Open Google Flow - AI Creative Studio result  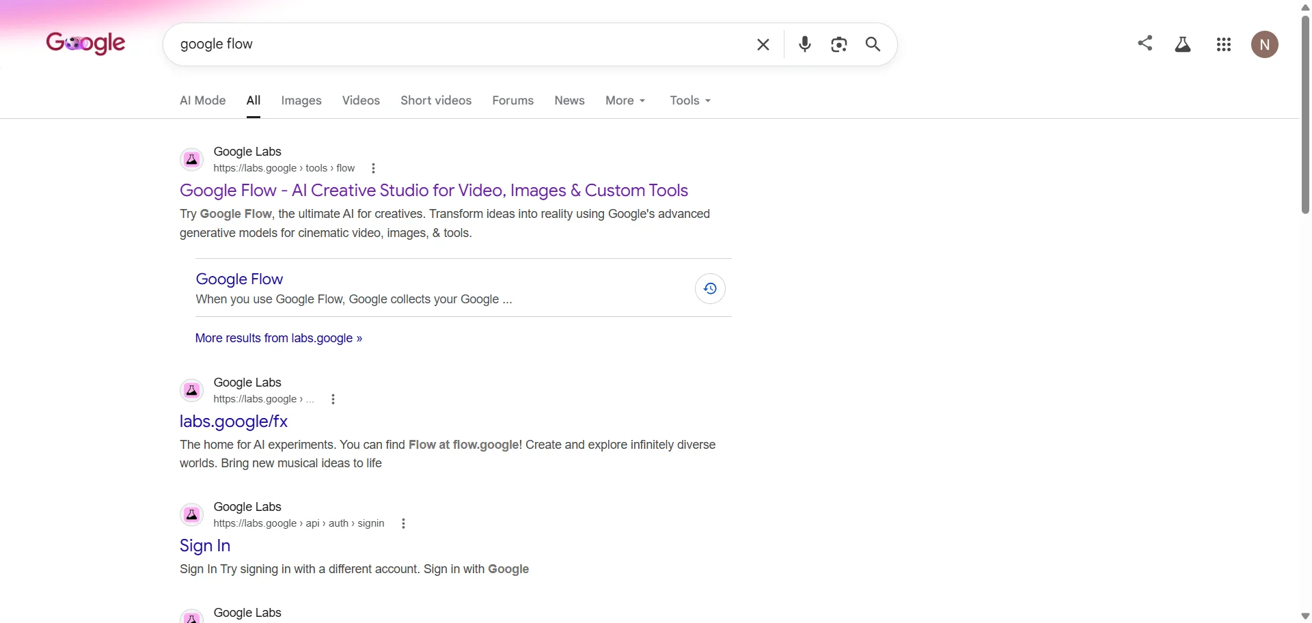tap(434, 191)
